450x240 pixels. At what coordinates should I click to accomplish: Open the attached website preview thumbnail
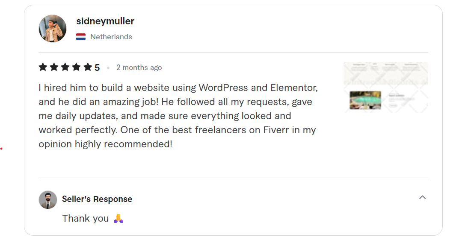point(385,88)
